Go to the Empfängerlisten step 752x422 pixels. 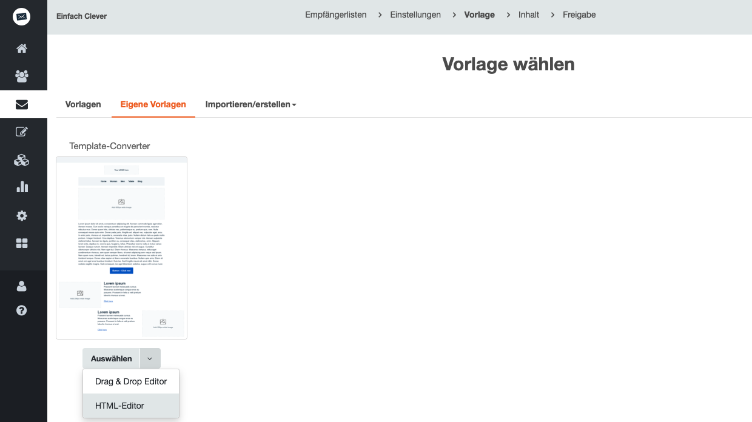click(335, 15)
